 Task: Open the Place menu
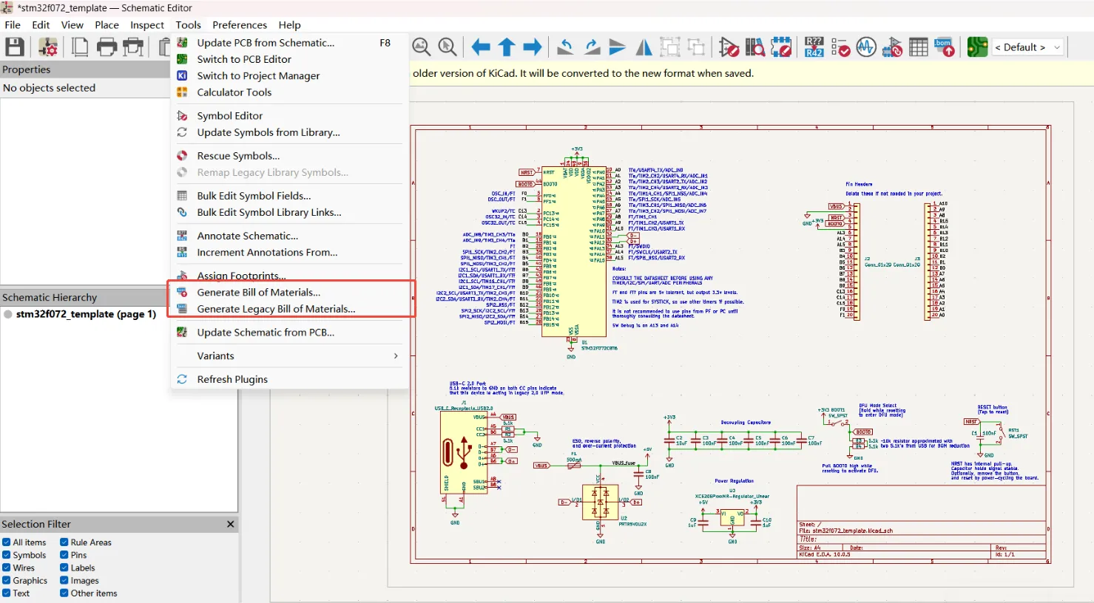pos(107,24)
